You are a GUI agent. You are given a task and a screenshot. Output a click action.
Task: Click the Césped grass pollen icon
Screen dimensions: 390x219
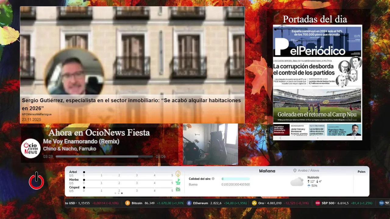tap(178, 189)
